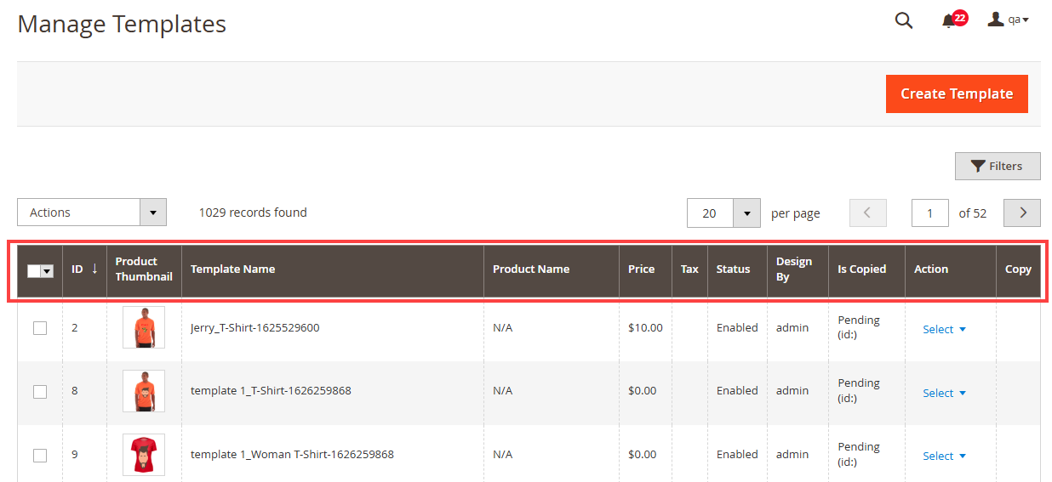1052x482 pixels.
Task: Open the Filters panel
Action: (x=997, y=166)
